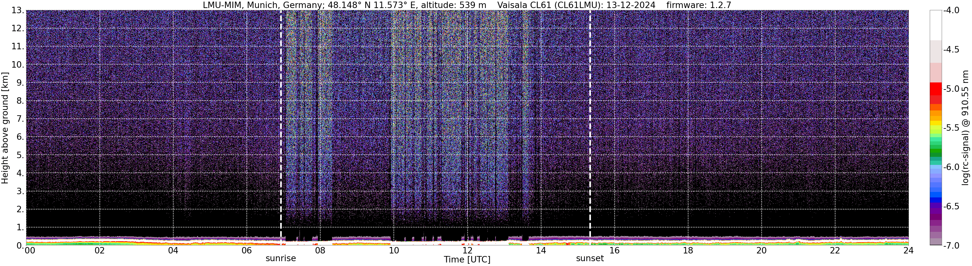Pick the deep blue colorbar segment

(936, 200)
